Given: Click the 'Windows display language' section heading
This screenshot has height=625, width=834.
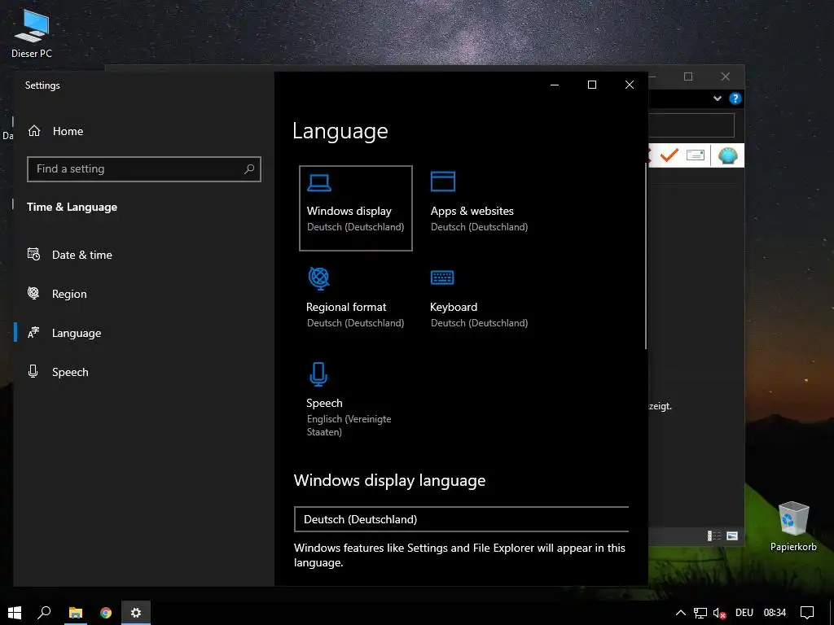Looking at the screenshot, I should (x=389, y=480).
